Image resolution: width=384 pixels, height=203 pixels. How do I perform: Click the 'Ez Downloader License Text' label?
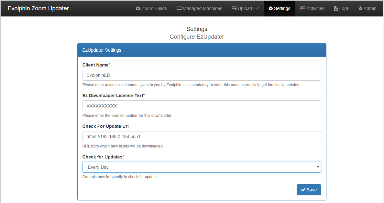114,96
